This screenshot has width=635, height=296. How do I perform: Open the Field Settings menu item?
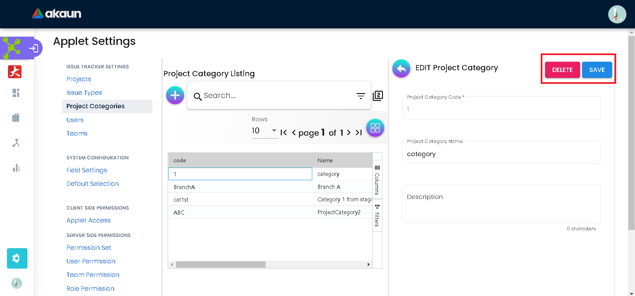pyautogui.click(x=87, y=170)
